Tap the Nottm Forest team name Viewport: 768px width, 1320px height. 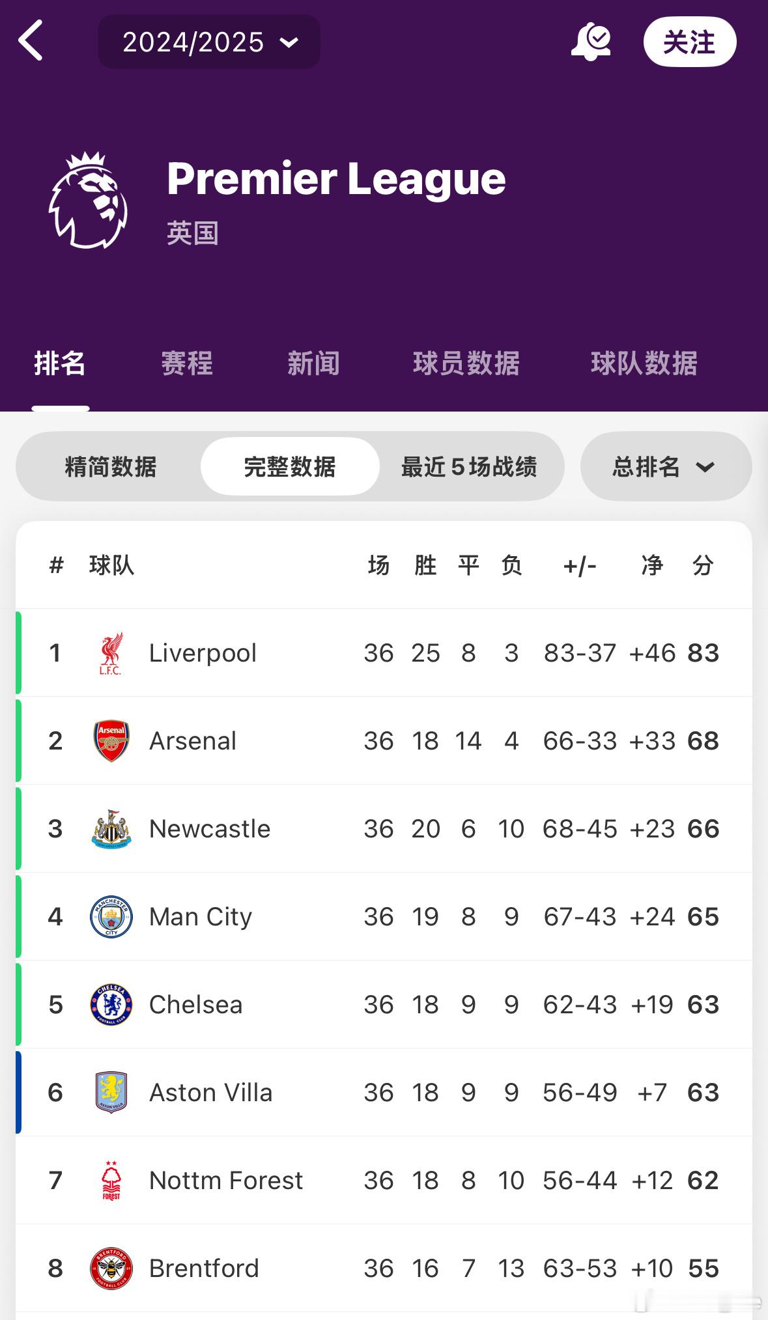coord(226,1181)
